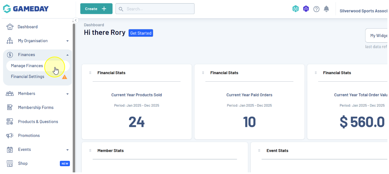389x174 pixels.
Task: Open the notifications bell
Action: (326, 9)
